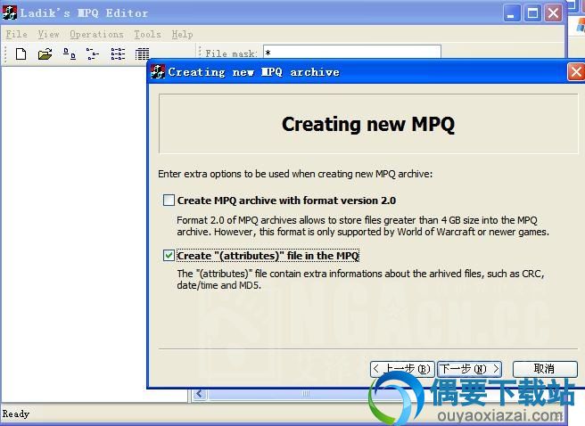This screenshot has height=426, width=585.
Task: Click the New MPQ archive toolbar icon
Action: point(21,53)
